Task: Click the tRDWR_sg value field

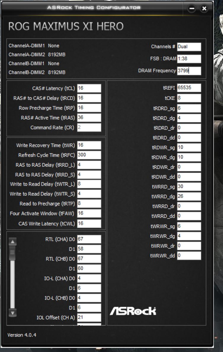Action: [x=189, y=148]
